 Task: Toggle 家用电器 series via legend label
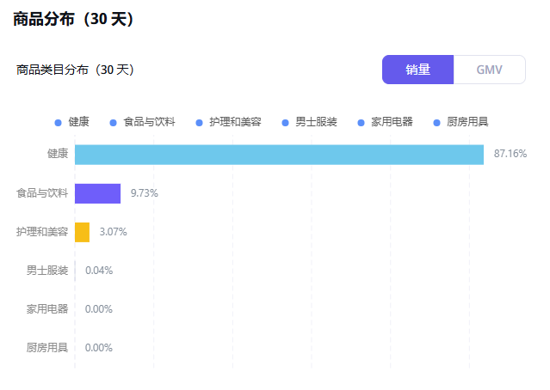tap(392, 122)
